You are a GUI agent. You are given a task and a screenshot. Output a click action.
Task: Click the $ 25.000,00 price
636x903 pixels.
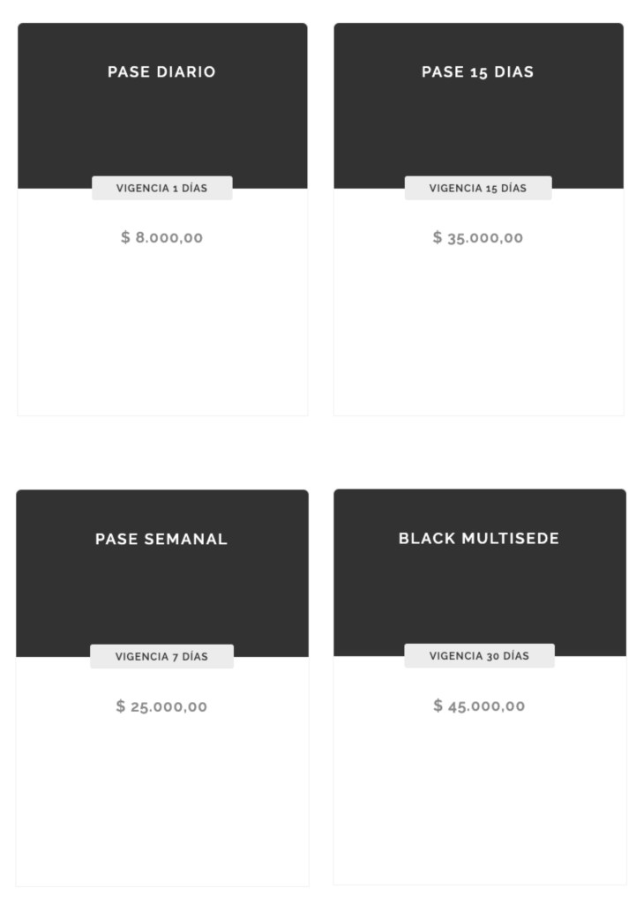click(161, 706)
